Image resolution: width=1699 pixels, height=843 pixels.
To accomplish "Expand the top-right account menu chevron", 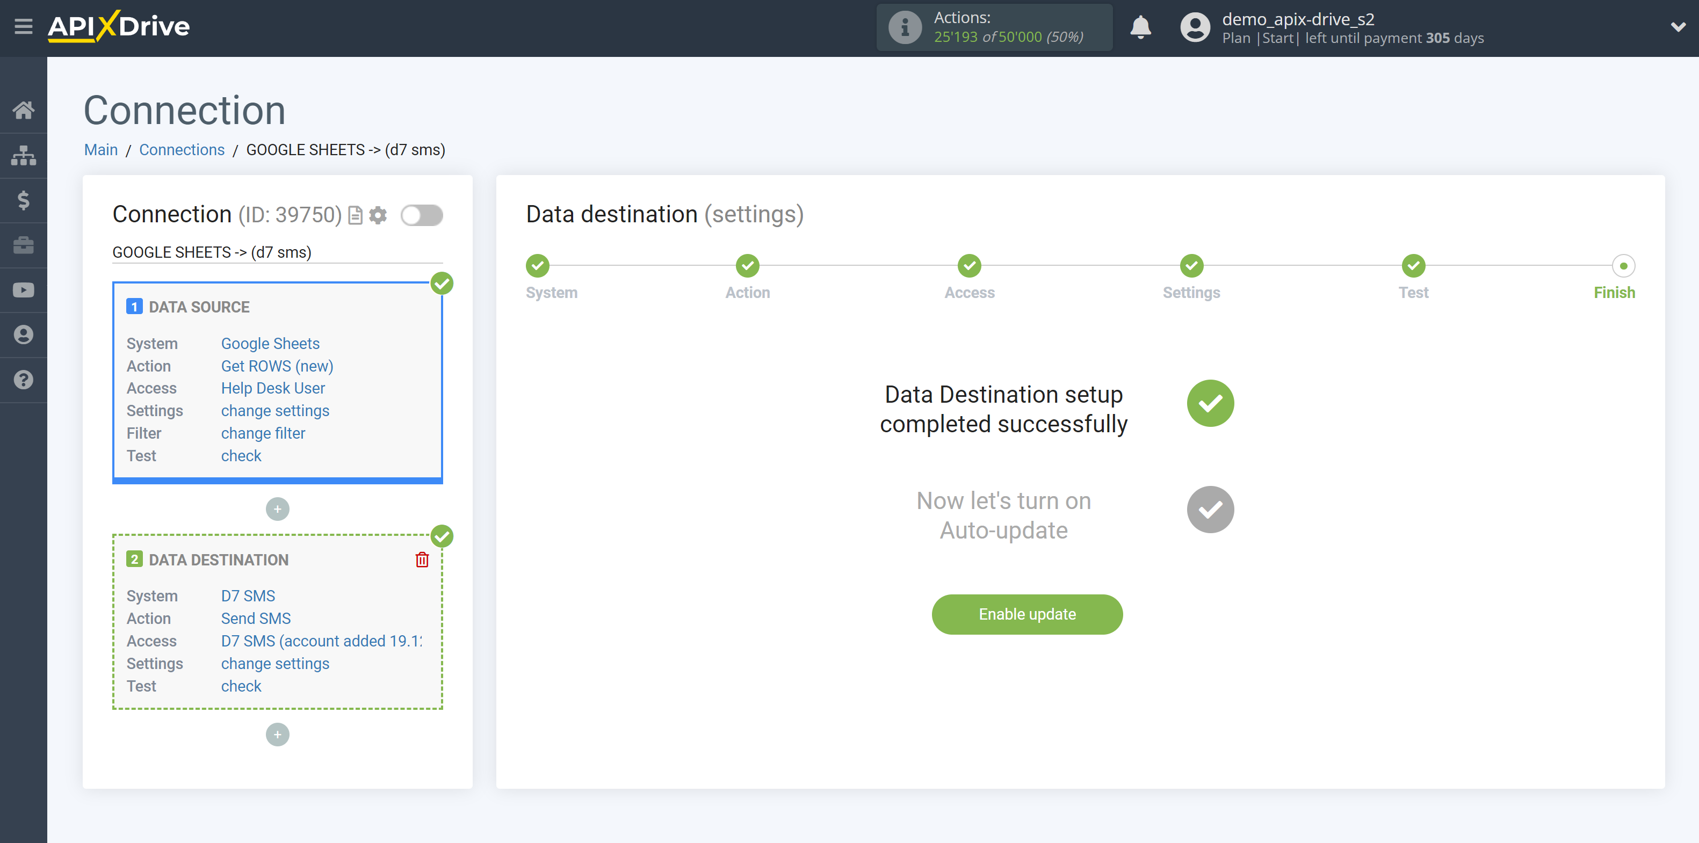I will click(x=1679, y=27).
